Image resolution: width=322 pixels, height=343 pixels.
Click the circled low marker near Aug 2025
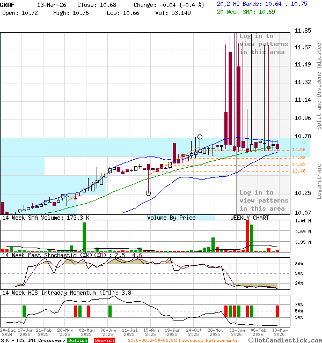point(148,193)
